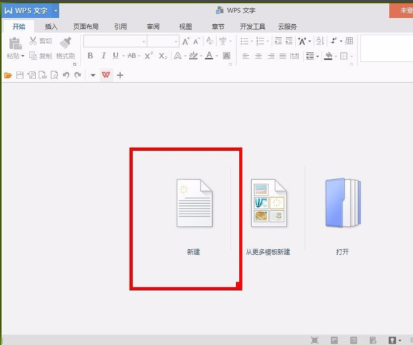Switch to the 插入 tab
Image resolution: width=413 pixels, height=345 pixels.
[x=51, y=27]
